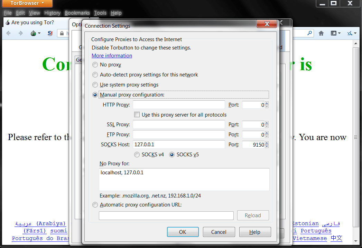
Task: Click the SOCKS Host field
Action: tap(179, 145)
